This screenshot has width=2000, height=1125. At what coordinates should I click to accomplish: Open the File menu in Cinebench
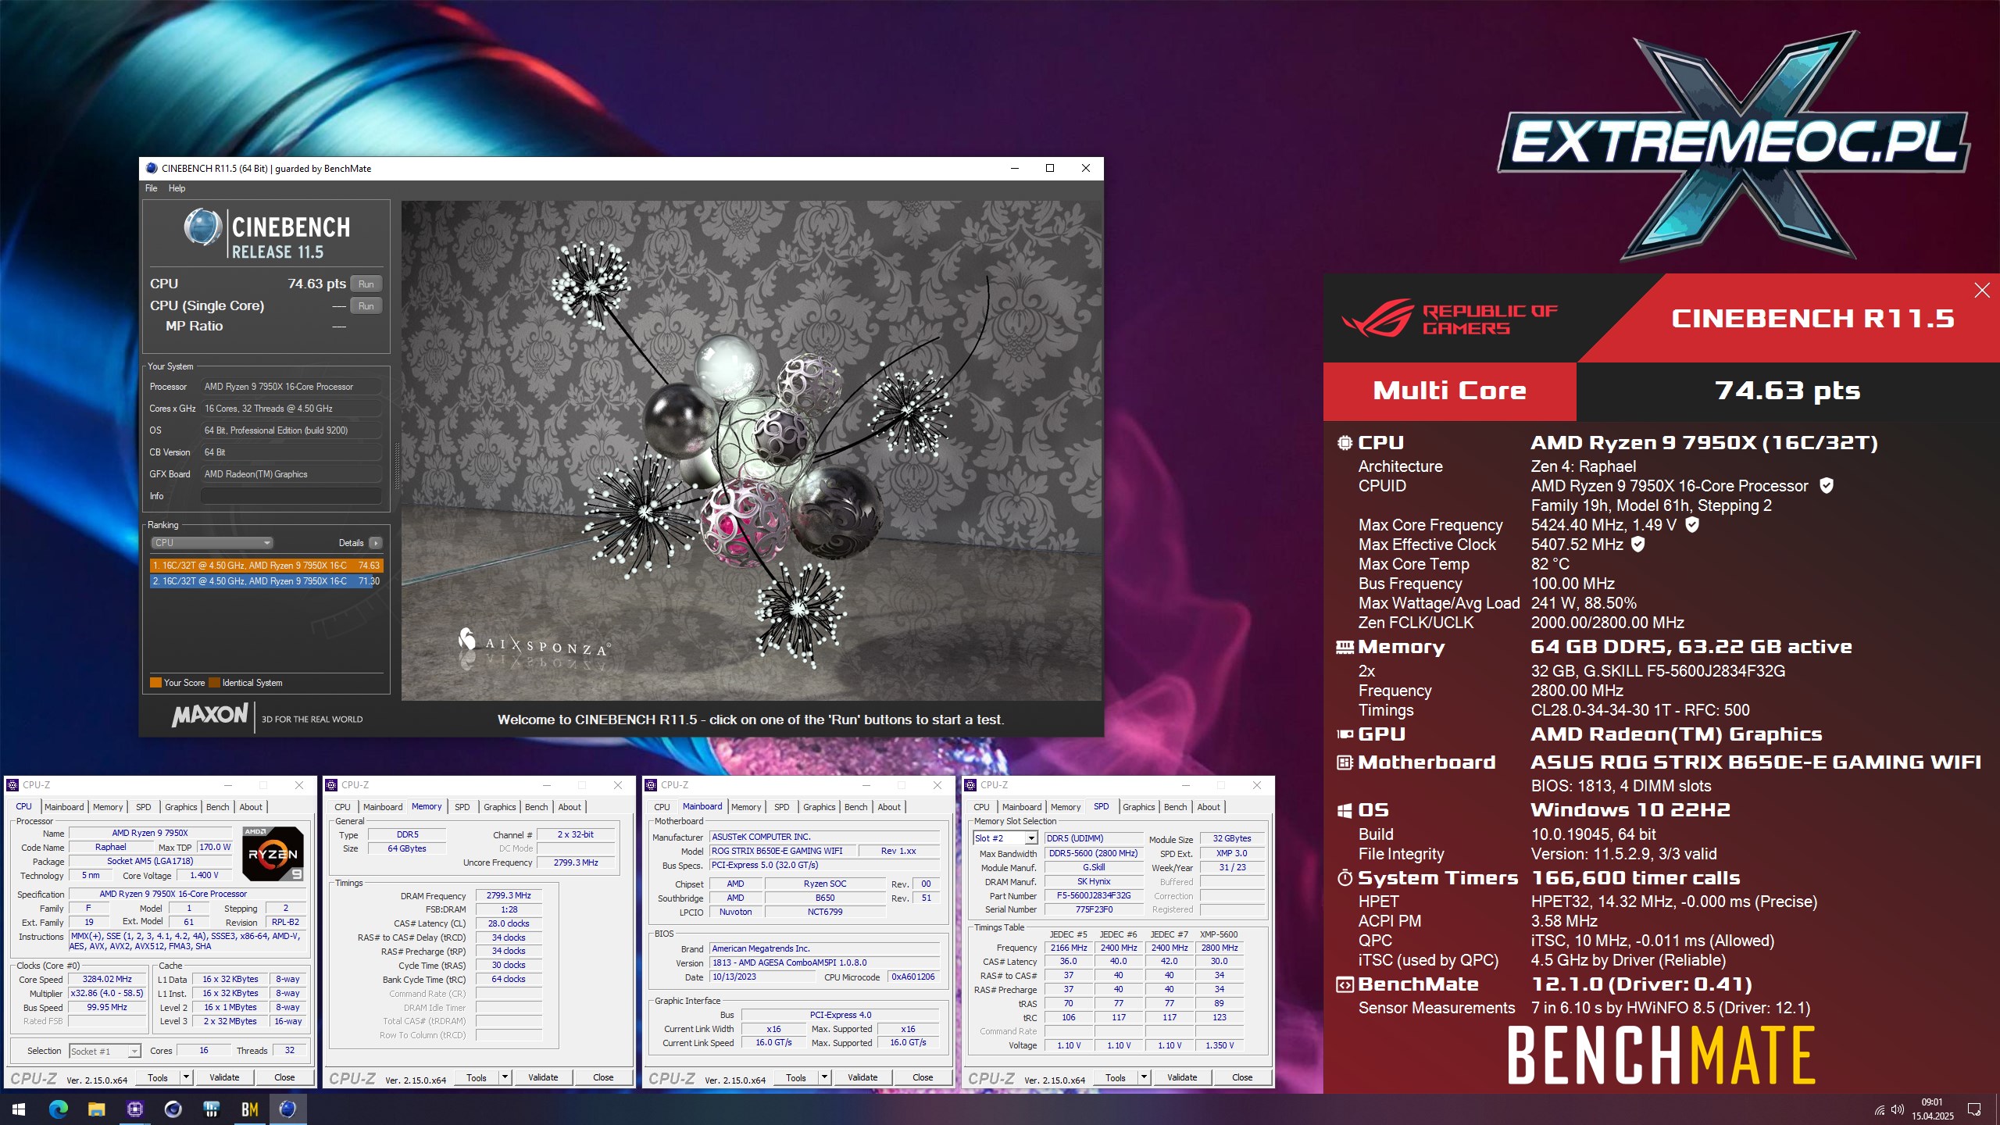pos(151,188)
